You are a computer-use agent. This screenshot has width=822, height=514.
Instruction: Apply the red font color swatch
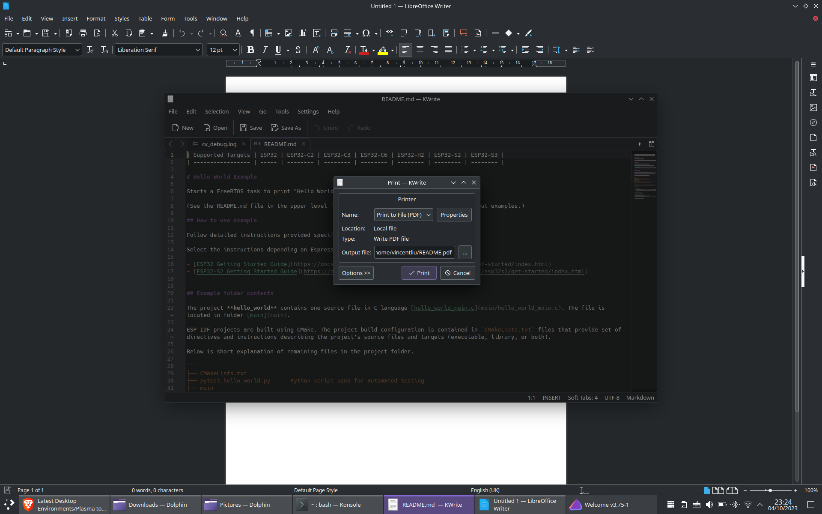pos(364,50)
